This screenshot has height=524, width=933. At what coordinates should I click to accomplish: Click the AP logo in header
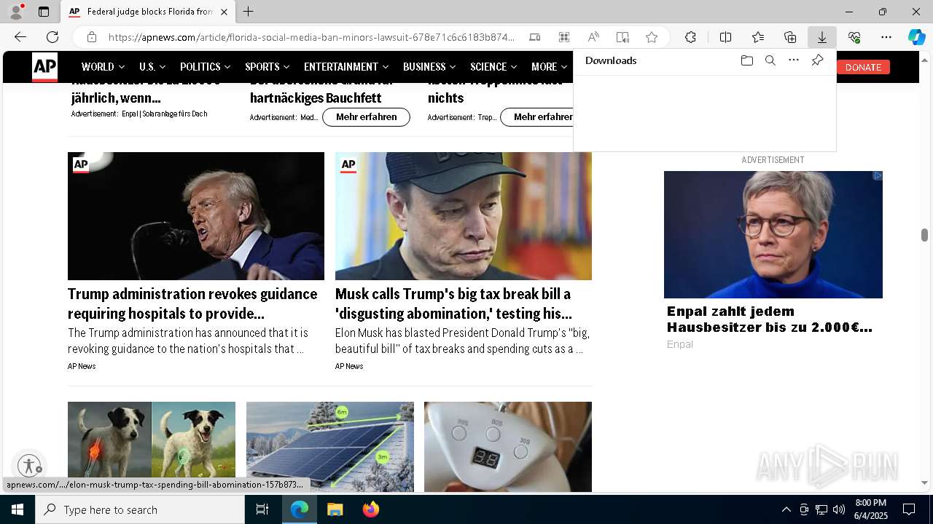pos(44,67)
